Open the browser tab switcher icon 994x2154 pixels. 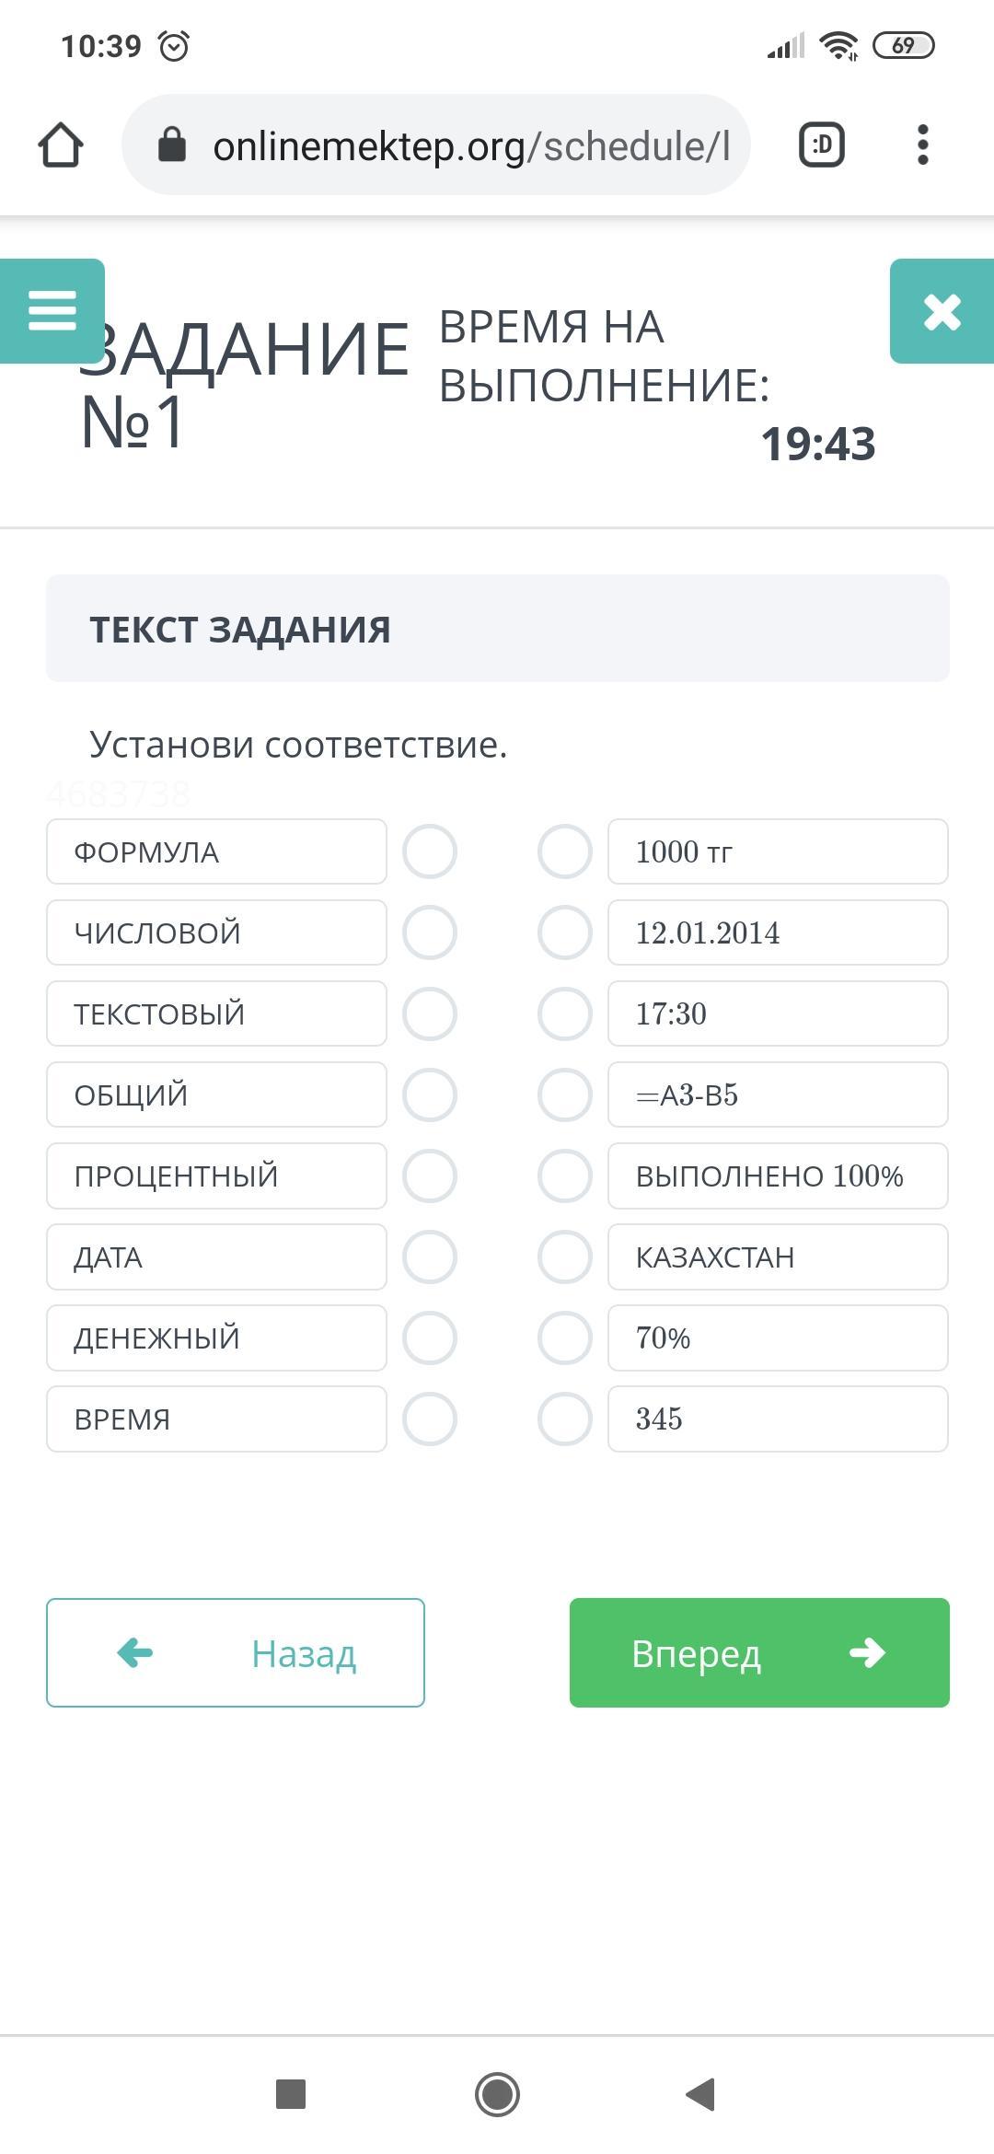pyautogui.click(x=822, y=145)
